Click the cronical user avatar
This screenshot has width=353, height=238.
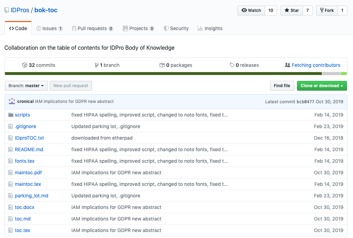tap(12, 101)
